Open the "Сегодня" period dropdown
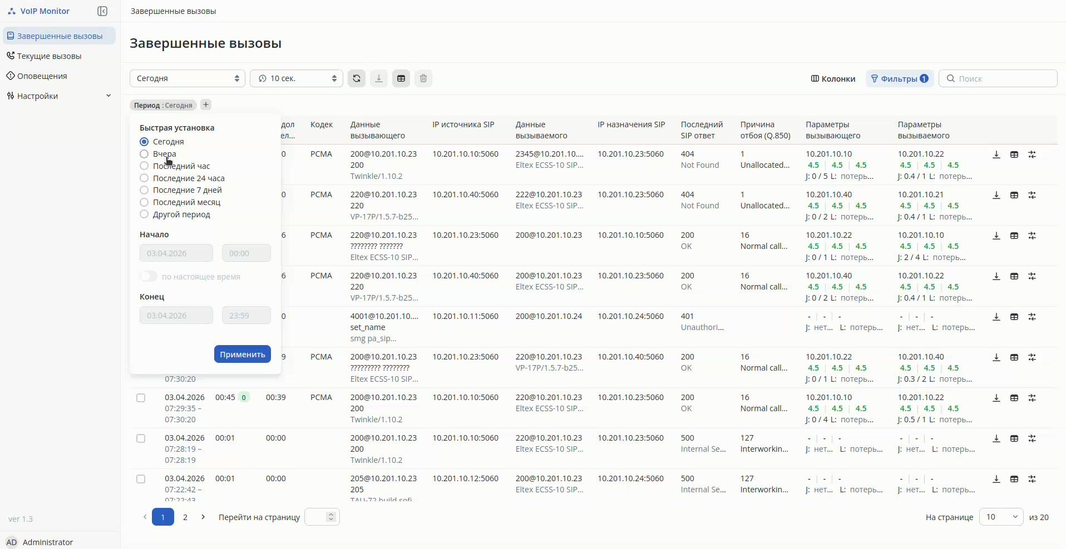The image size is (1066, 549). tap(187, 78)
